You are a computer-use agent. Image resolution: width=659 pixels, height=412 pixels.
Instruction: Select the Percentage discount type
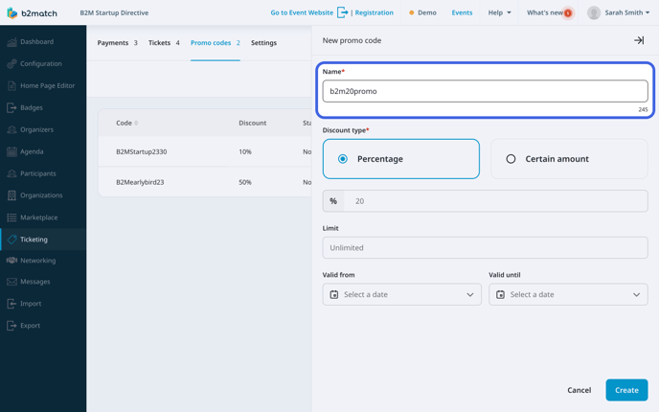click(401, 159)
